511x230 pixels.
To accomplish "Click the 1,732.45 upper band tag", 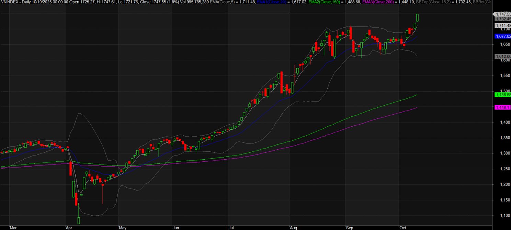I will click(x=503, y=19).
